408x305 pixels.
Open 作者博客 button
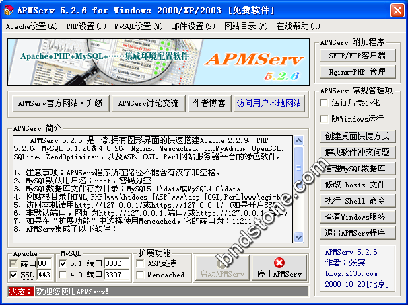pyautogui.click(x=209, y=103)
